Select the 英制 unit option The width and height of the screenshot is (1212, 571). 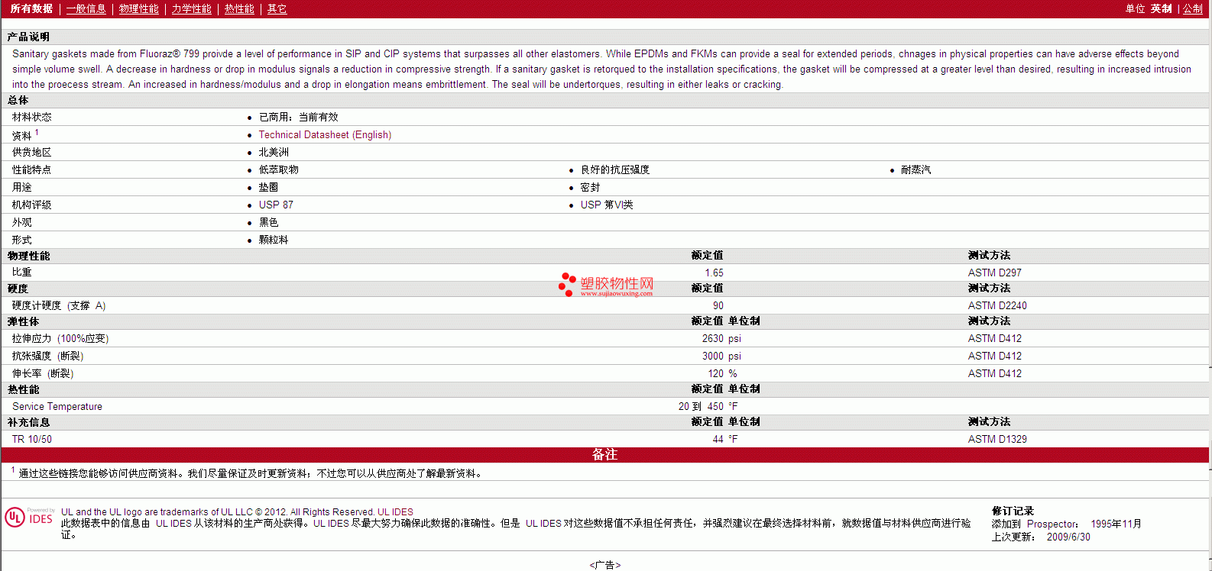click(1161, 9)
